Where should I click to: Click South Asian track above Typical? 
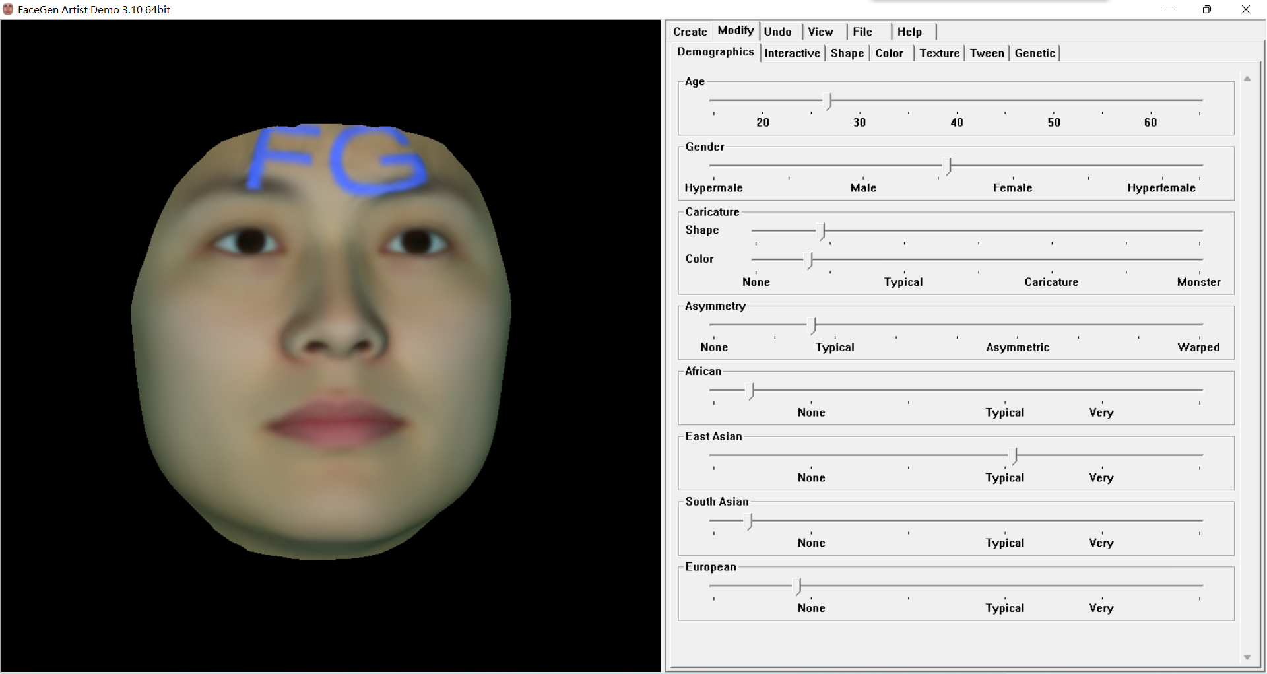point(1005,521)
